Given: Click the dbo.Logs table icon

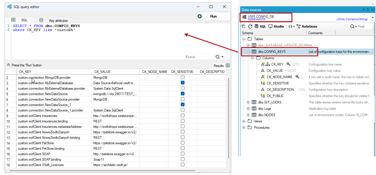Looking at the screenshot, I should (x=254, y=109).
